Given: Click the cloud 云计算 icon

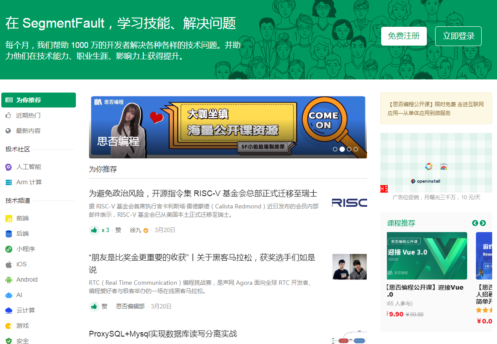Looking at the screenshot, I should (x=9, y=310).
